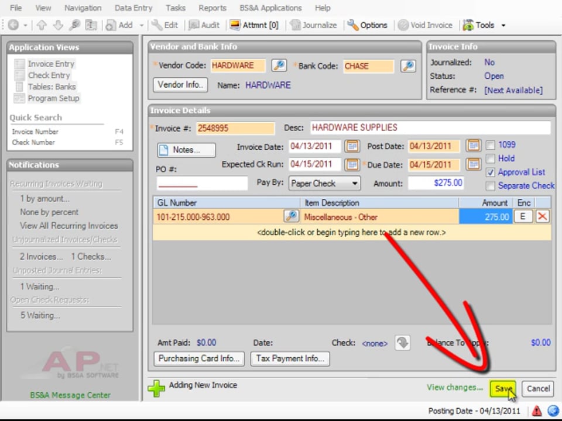Click the Invoice # field
The image size is (562, 421).
click(235, 129)
